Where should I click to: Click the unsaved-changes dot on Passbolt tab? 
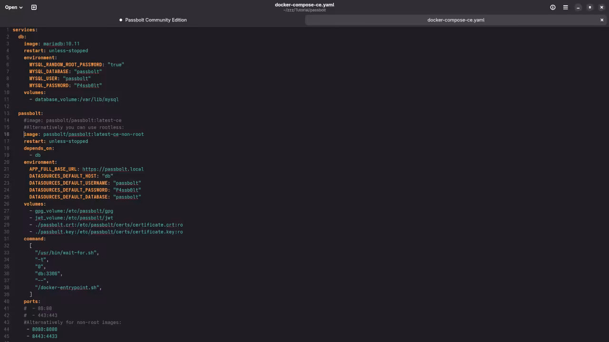click(x=120, y=20)
